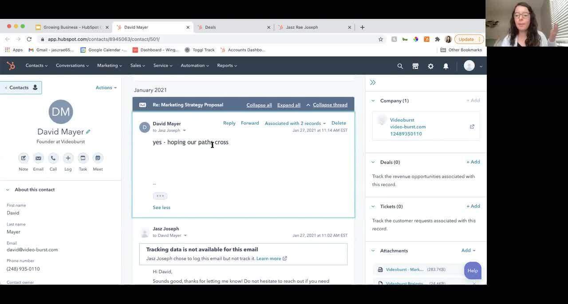Collapse the Attachments section

tap(373, 251)
